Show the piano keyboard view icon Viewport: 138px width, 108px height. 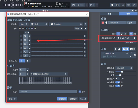click(117, 5)
